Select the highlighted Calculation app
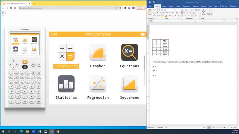The height and width of the screenshot is (134, 239). click(66, 53)
